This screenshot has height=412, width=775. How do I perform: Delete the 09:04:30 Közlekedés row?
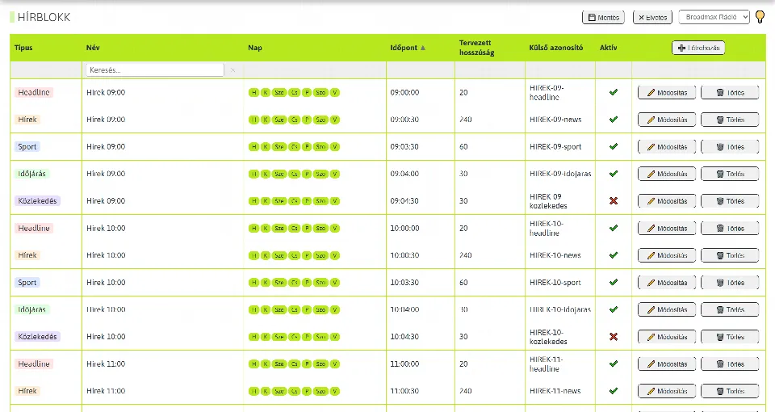[x=730, y=201]
